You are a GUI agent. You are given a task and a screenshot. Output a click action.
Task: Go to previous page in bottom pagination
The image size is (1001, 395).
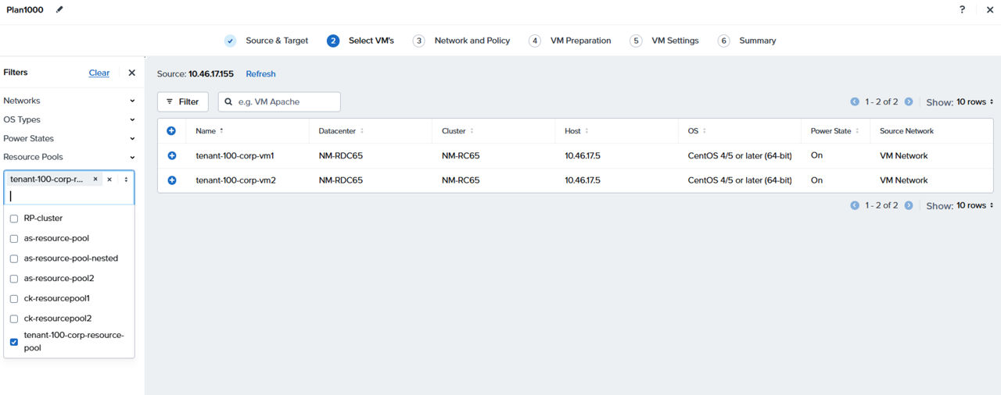click(855, 205)
